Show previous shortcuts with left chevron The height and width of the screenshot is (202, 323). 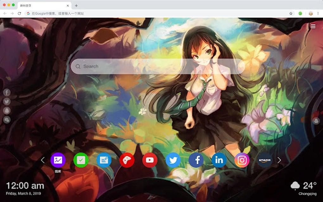pyautogui.click(x=43, y=160)
